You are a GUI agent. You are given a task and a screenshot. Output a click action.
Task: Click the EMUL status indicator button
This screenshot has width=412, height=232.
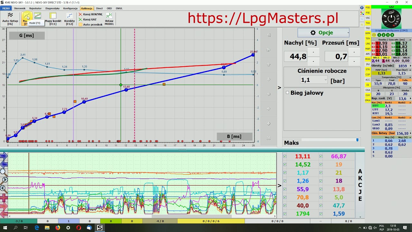[x=368, y=100]
